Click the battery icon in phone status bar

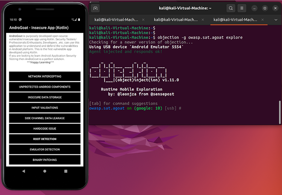[x=79, y=20]
